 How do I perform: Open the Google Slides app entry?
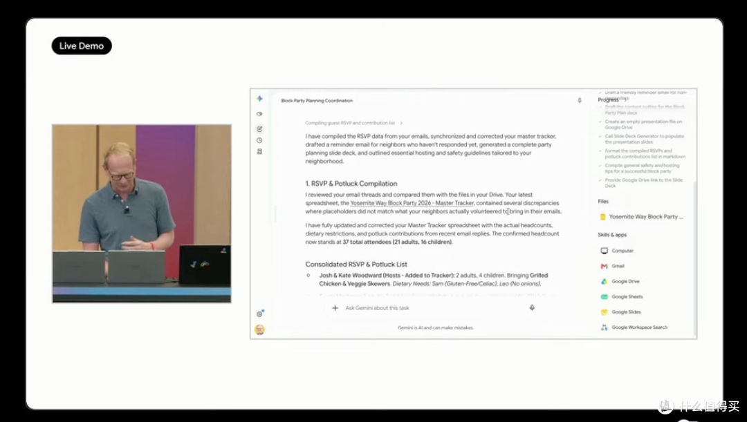620,312
